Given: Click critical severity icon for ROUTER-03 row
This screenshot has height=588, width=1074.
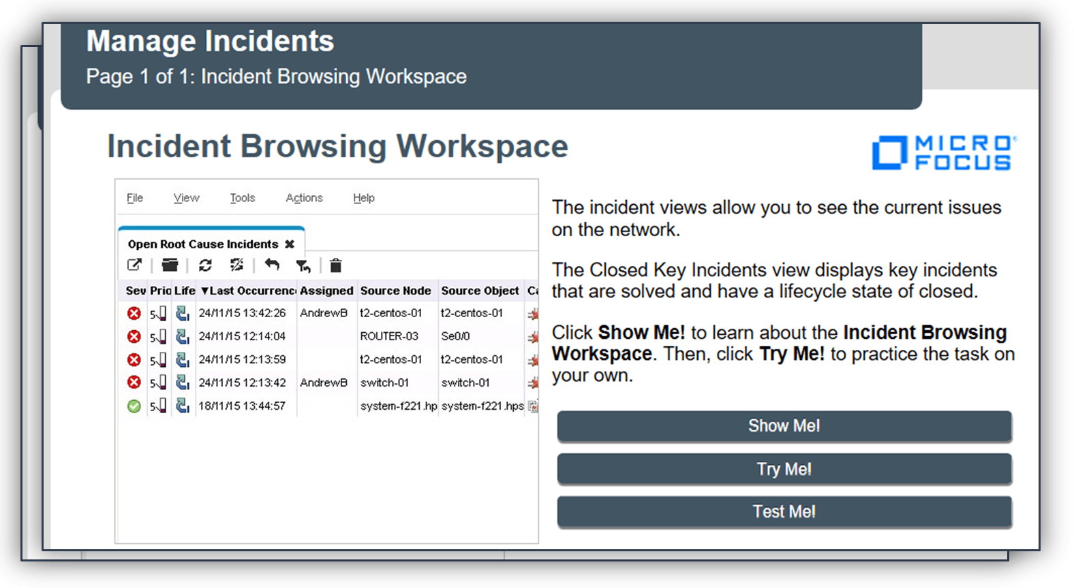Looking at the screenshot, I should [x=134, y=336].
